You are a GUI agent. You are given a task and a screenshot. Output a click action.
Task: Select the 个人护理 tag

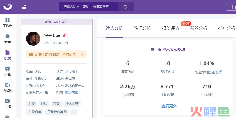72,104
